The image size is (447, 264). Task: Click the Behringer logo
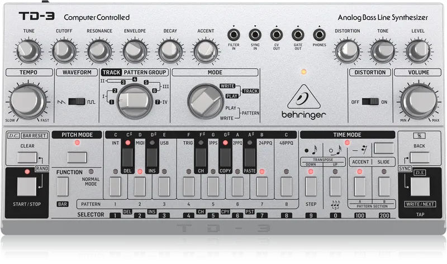point(303,102)
